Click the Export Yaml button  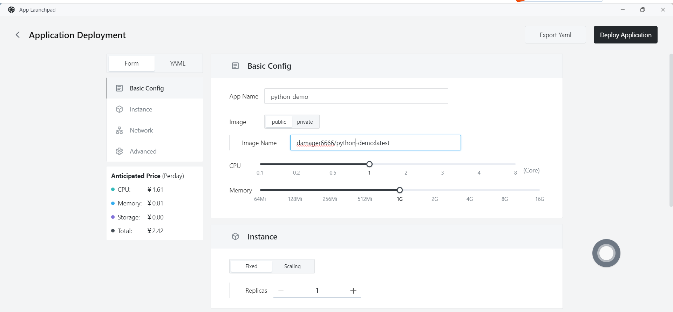(x=555, y=35)
